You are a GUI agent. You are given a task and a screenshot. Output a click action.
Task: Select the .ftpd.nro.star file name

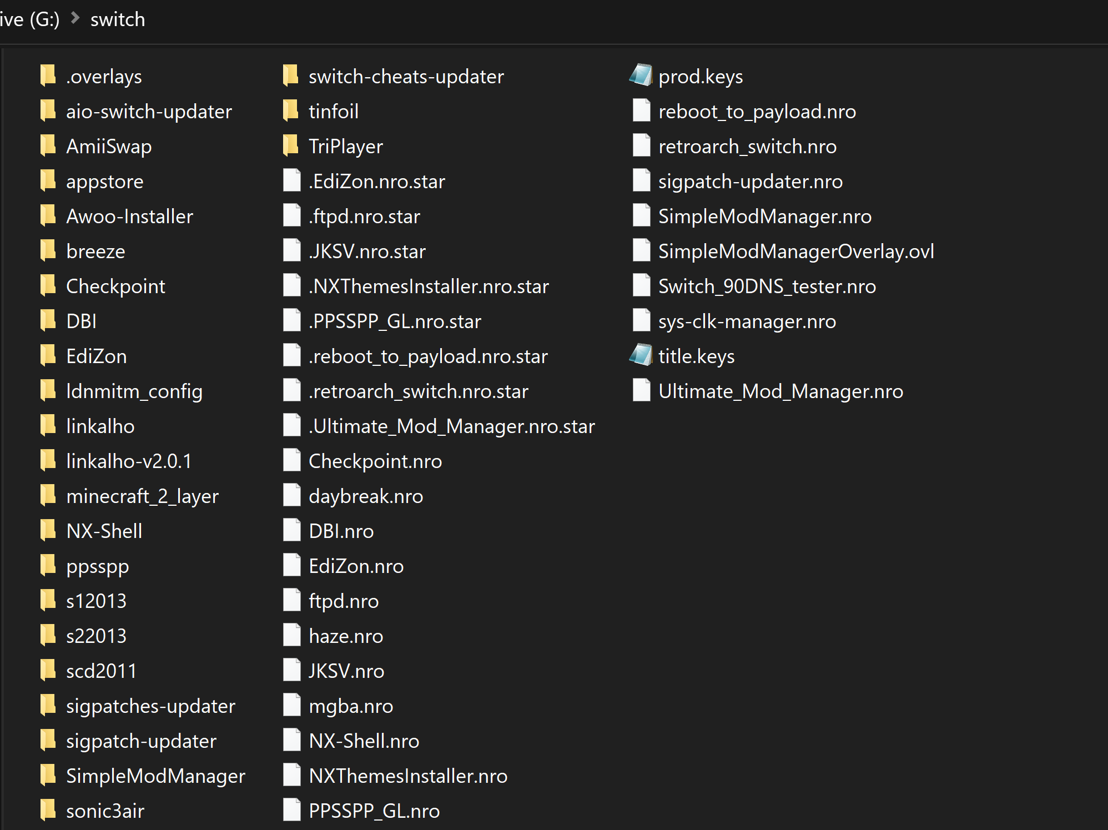point(365,217)
